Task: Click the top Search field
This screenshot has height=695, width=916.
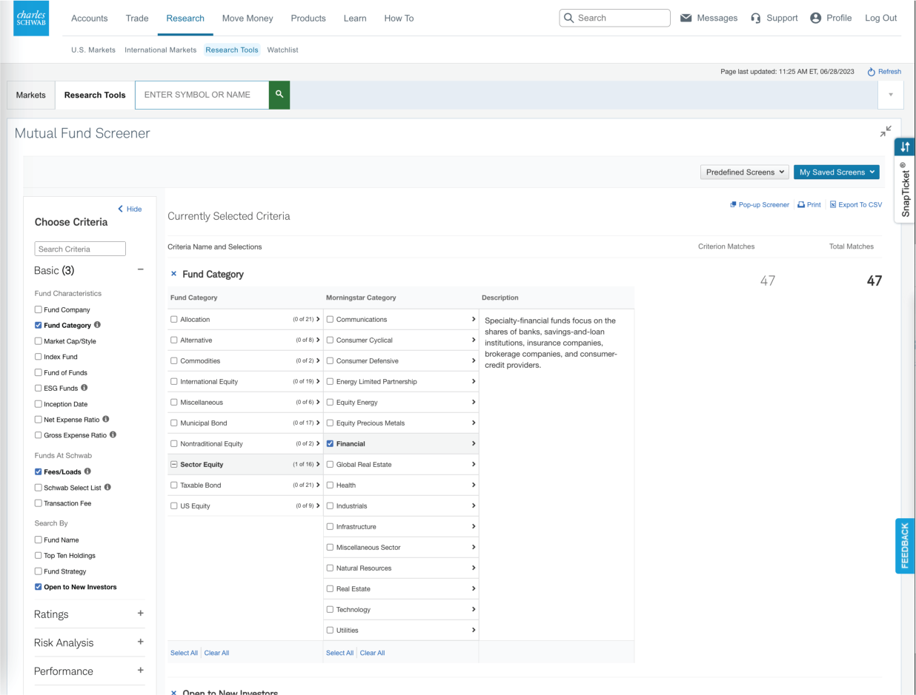Action: tap(615, 18)
